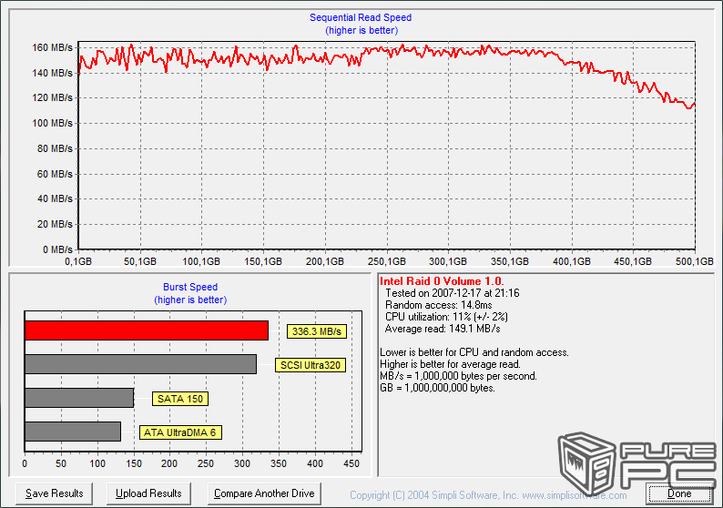Click the CPU utilization 11% text
This screenshot has width=723, height=508.
point(446,317)
